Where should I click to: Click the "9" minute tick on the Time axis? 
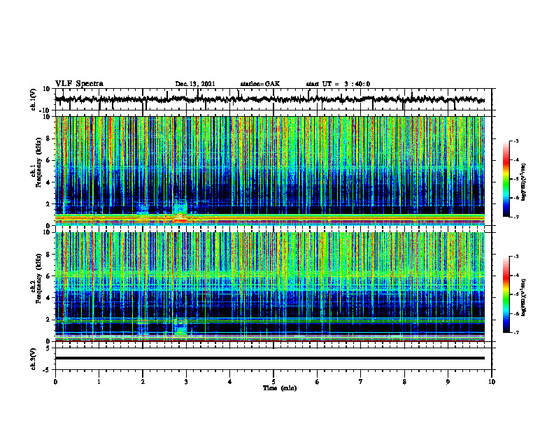click(x=448, y=382)
